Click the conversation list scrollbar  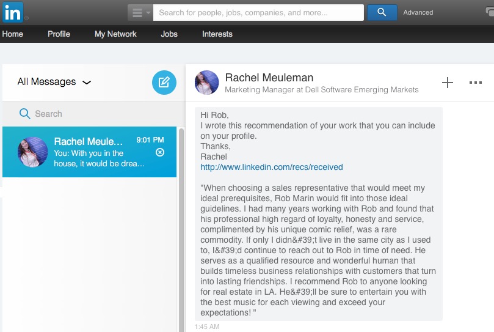click(x=181, y=229)
